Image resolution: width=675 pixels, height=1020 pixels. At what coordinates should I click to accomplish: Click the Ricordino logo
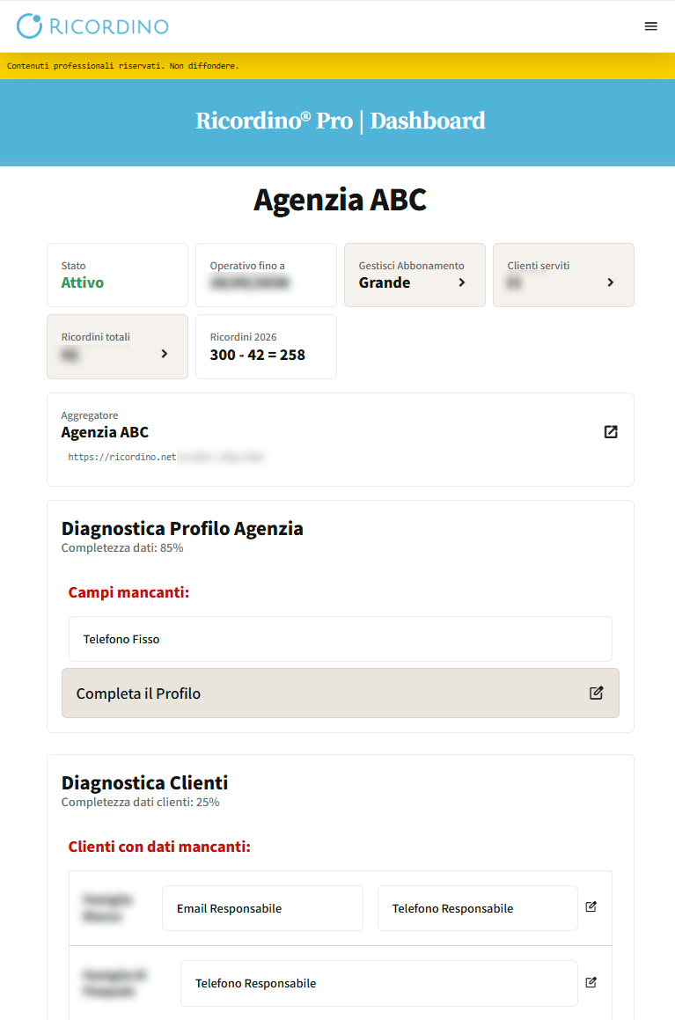point(92,26)
